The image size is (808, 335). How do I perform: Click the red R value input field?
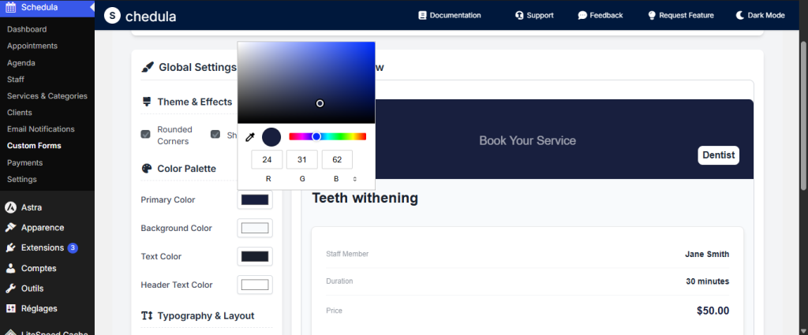tap(267, 160)
